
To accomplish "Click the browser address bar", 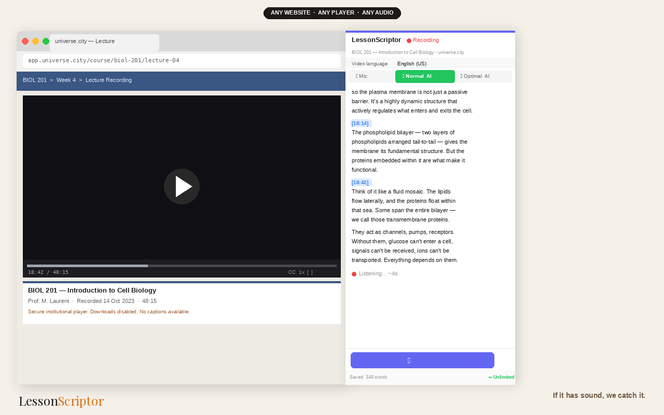I will (x=182, y=61).
